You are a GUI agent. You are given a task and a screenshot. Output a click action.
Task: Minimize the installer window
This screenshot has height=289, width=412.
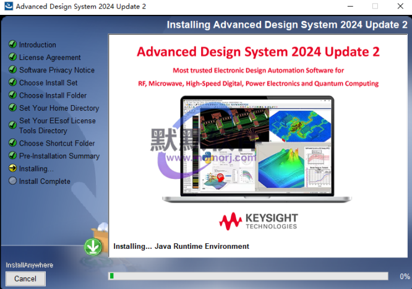[346, 7]
